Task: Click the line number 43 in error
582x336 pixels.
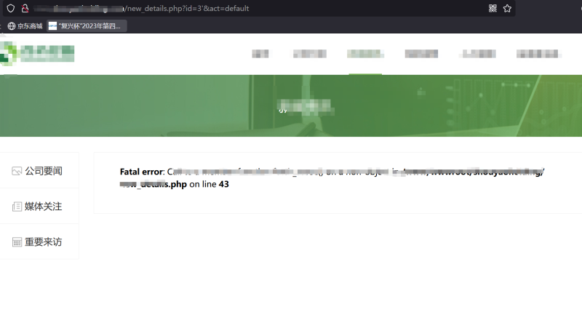Action: click(x=223, y=184)
